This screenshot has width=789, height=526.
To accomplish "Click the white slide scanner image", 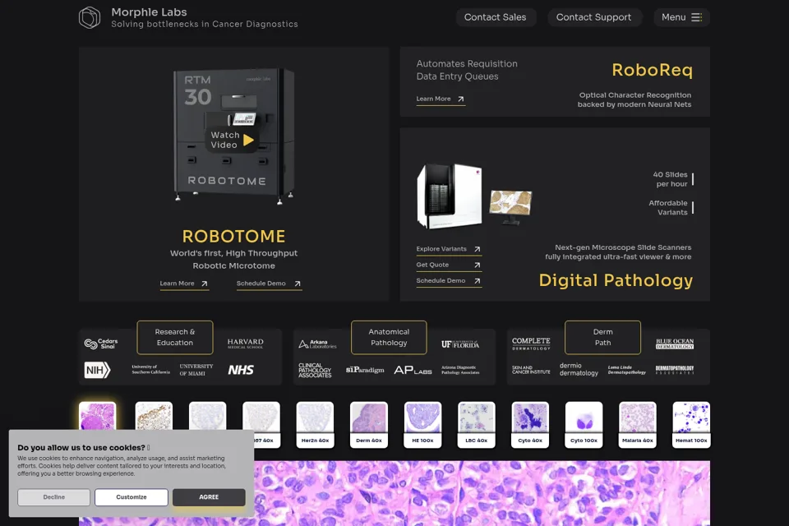I will coord(450,196).
